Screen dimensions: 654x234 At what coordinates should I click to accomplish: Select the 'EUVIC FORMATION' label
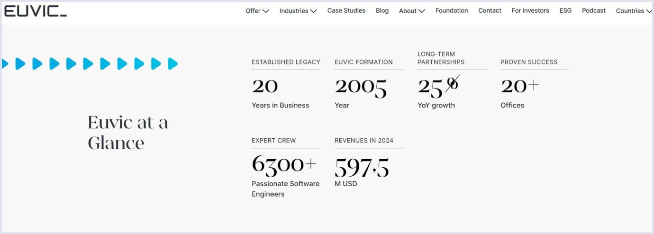pos(363,62)
